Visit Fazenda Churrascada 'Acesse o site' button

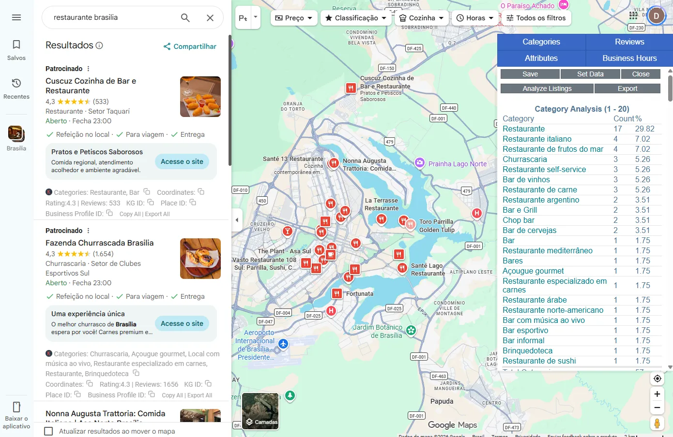click(182, 323)
